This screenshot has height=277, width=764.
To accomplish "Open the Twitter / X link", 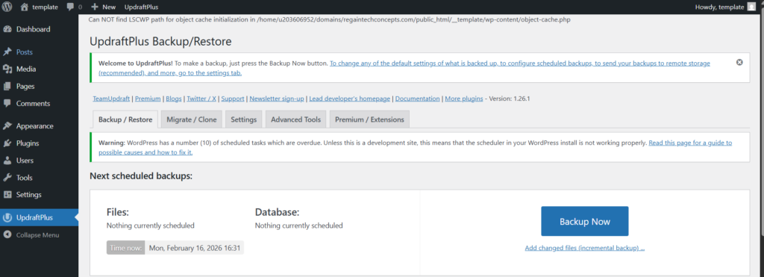I will [x=201, y=99].
